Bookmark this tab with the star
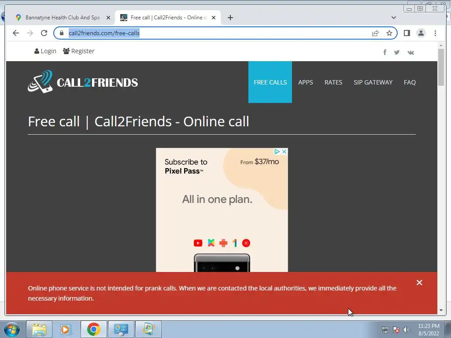451x338 pixels. (389, 33)
